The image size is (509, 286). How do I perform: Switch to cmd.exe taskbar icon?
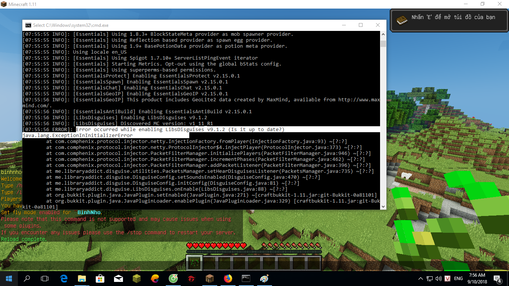pos(246,278)
